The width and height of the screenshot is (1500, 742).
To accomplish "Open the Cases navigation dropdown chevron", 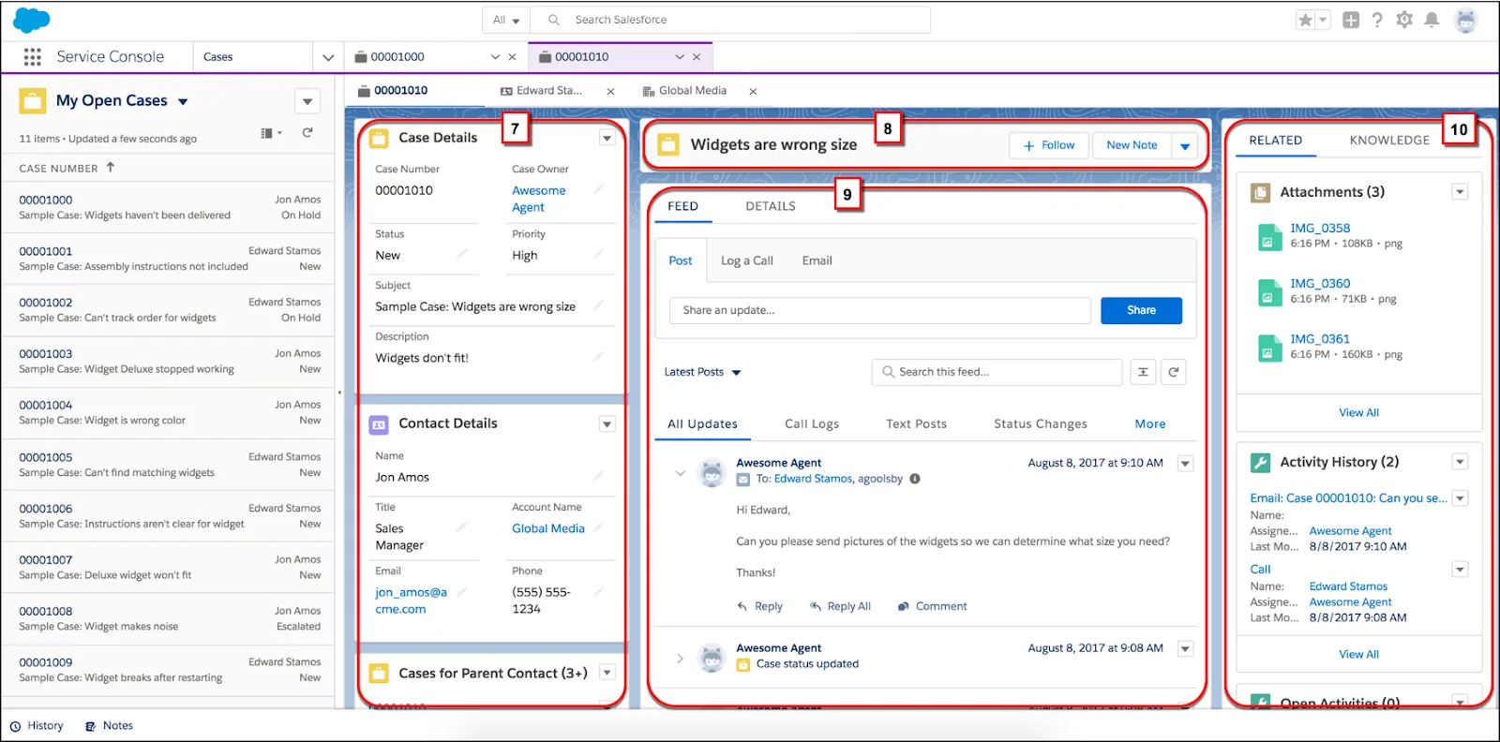I will 328,57.
